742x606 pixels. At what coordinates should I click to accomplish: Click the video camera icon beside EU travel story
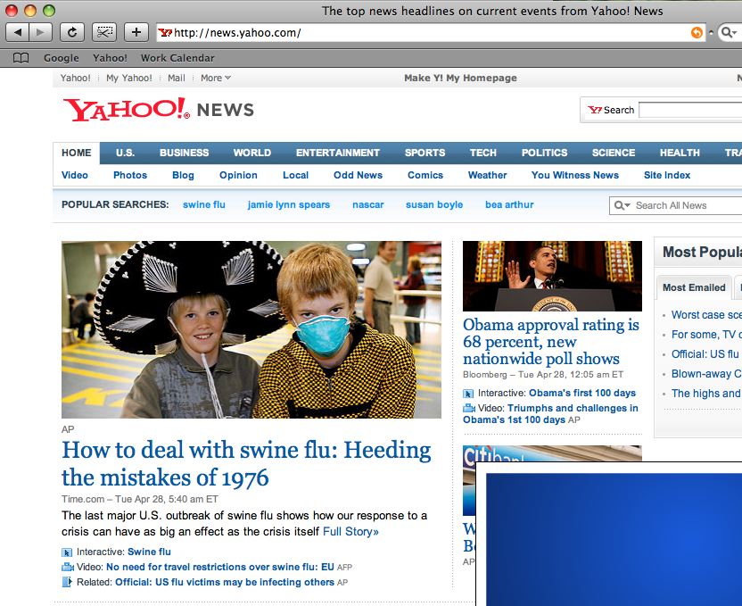coord(68,568)
